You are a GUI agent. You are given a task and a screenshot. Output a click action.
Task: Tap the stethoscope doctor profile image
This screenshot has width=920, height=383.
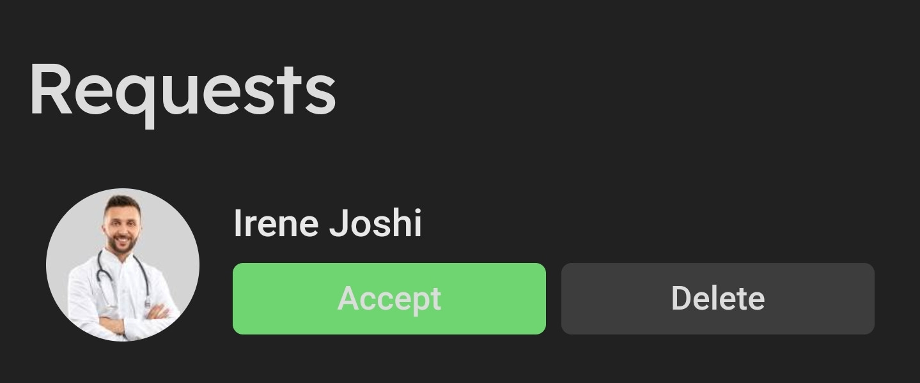pos(123,264)
